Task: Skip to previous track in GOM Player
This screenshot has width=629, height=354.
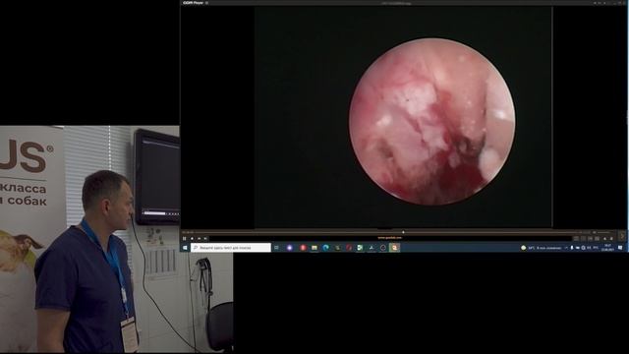Action: (199, 238)
